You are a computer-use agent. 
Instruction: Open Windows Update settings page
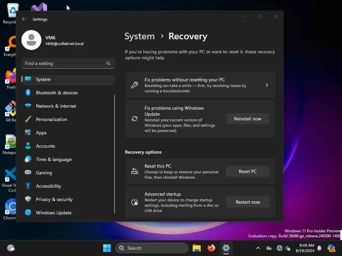68,213
